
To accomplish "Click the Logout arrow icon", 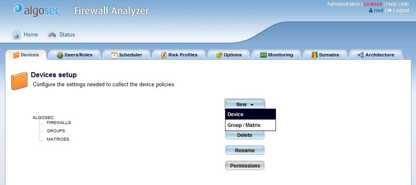I will (389, 10).
